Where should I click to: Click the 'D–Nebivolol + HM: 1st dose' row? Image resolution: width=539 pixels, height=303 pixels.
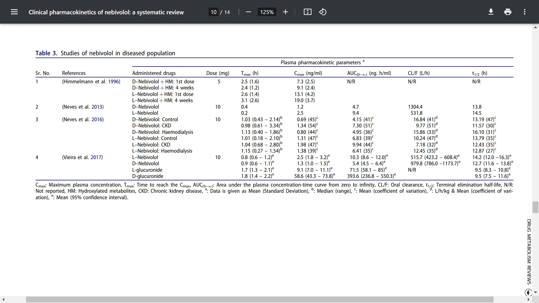[163, 82]
